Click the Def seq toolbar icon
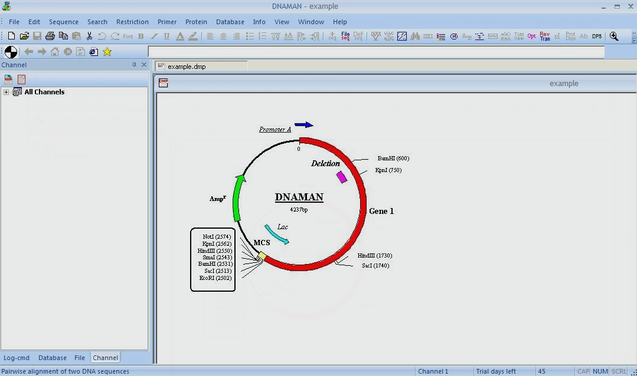Image resolution: width=637 pixels, height=376 pixels. tap(358, 36)
